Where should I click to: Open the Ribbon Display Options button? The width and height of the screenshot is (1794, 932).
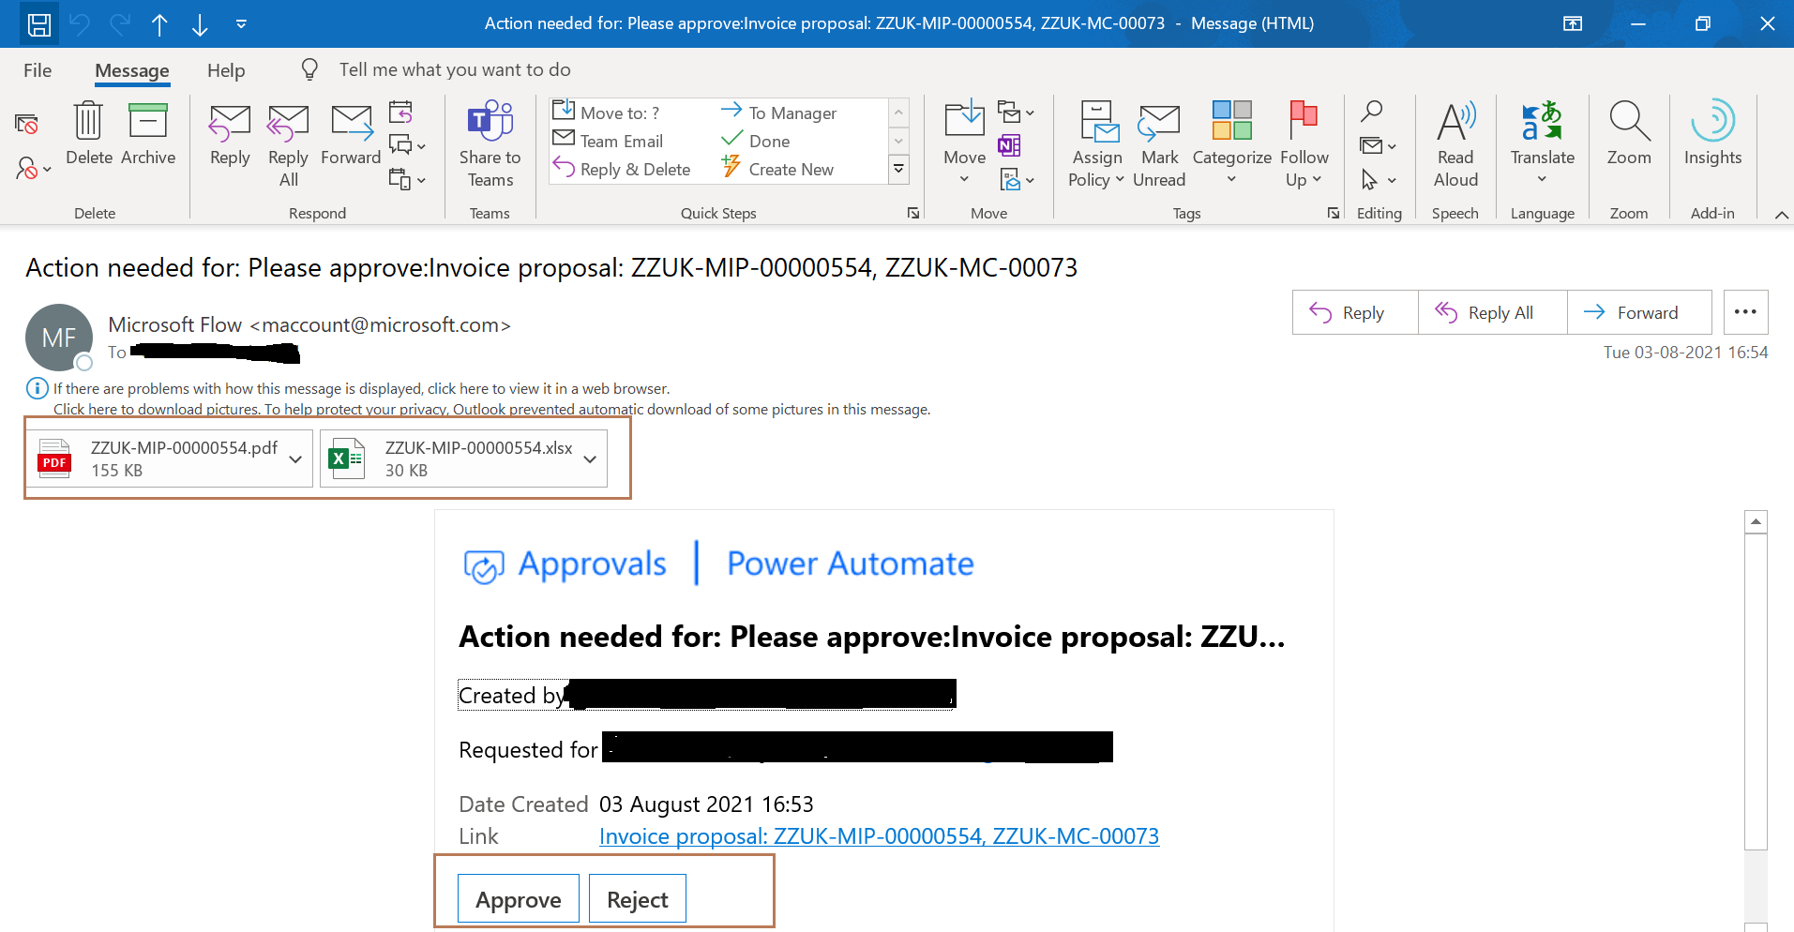1573,23
